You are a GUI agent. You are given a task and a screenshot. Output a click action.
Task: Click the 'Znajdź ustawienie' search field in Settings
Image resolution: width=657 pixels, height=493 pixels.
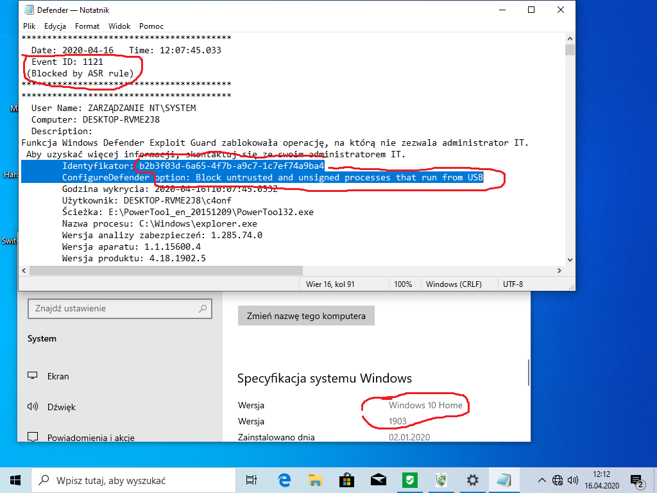pyautogui.click(x=120, y=309)
